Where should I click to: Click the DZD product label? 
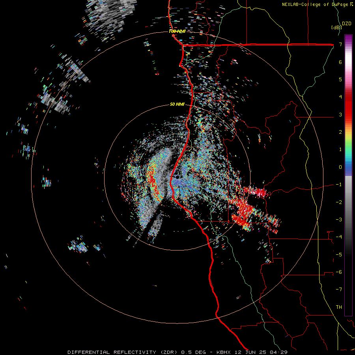coord(347,24)
